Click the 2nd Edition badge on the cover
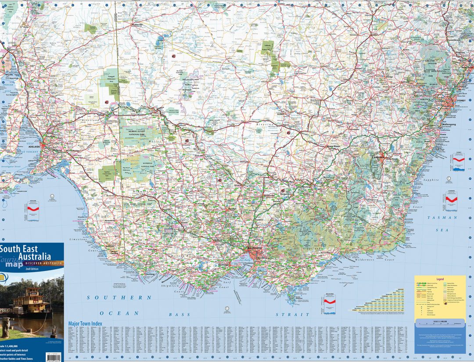The height and width of the screenshot is (362, 474). (x=32, y=268)
